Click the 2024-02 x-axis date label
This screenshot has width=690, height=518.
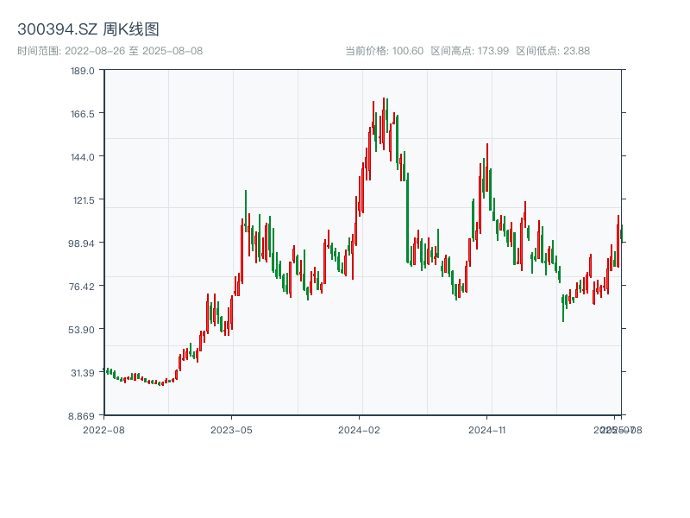tap(360, 429)
